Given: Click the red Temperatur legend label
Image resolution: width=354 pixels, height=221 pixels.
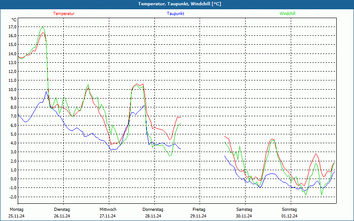Looking at the screenshot, I should pyautogui.click(x=64, y=14).
